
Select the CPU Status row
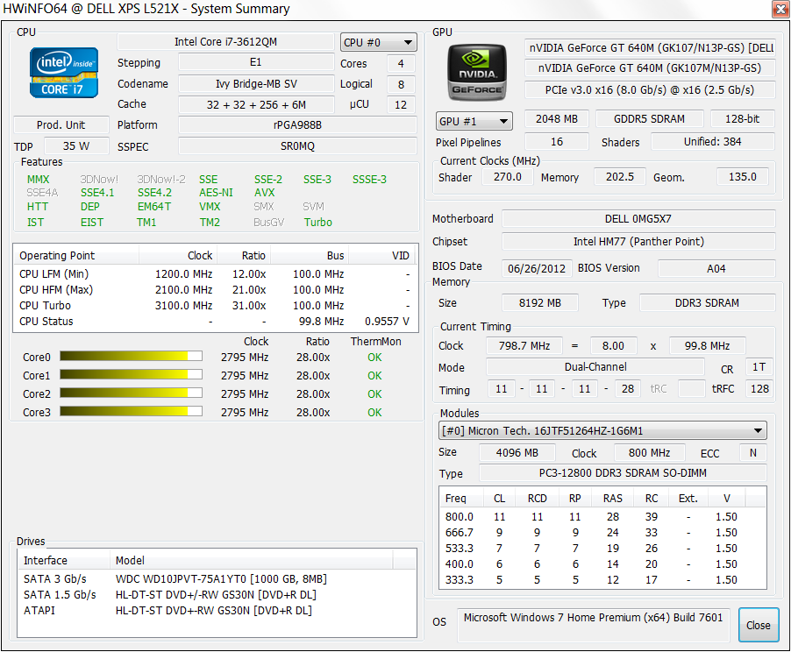(x=216, y=322)
